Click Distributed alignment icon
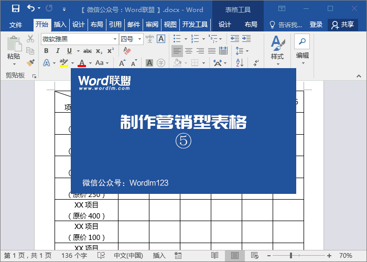The image size is (367, 262). tap(223, 51)
